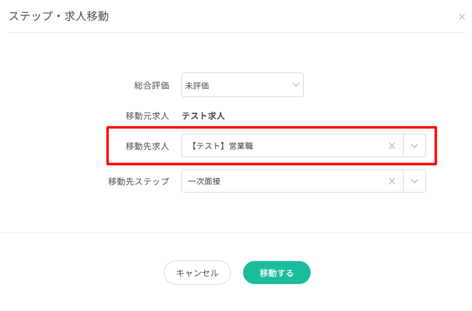Click the 移動先求人 field label
This screenshot has height=311, width=472.
147,146
